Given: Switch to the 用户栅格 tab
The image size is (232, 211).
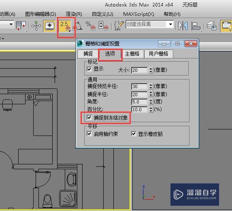Looking at the screenshot, I should coord(158,54).
